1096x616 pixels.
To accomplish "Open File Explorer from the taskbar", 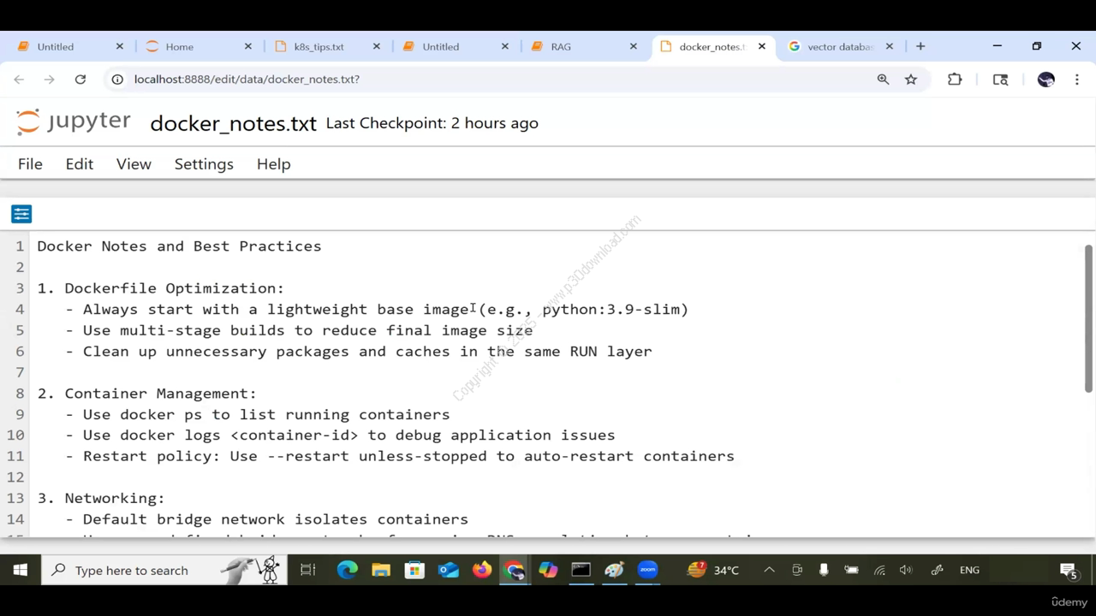I will point(381,570).
